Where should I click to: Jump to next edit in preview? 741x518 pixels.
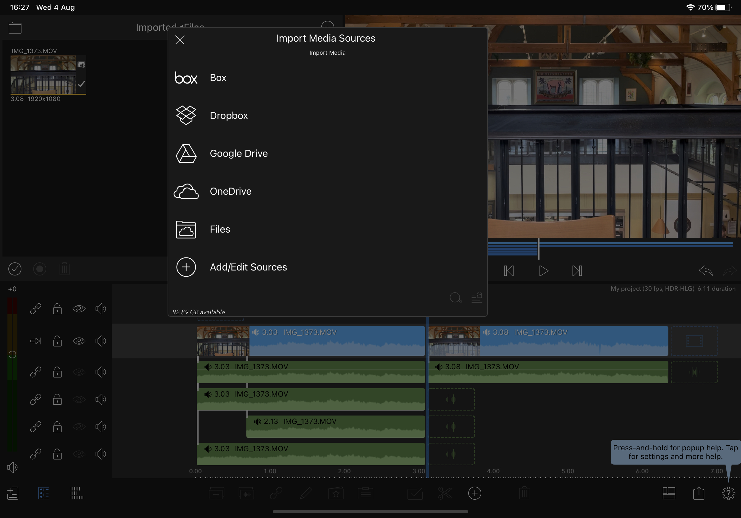[x=577, y=270]
